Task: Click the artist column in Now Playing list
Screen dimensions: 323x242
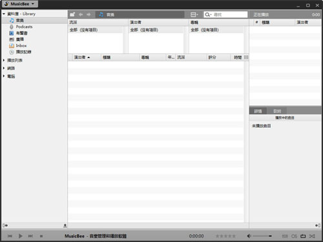Action: pyautogui.click(x=308, y=23)
